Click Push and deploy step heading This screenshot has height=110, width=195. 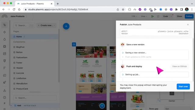(134, 66)
